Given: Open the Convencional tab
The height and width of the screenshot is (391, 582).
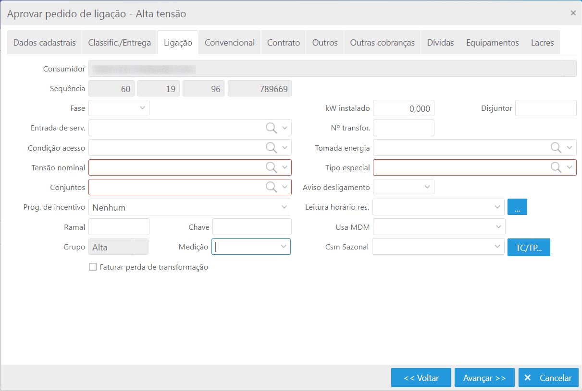Looking at the screenshot, I should (230, 42).
